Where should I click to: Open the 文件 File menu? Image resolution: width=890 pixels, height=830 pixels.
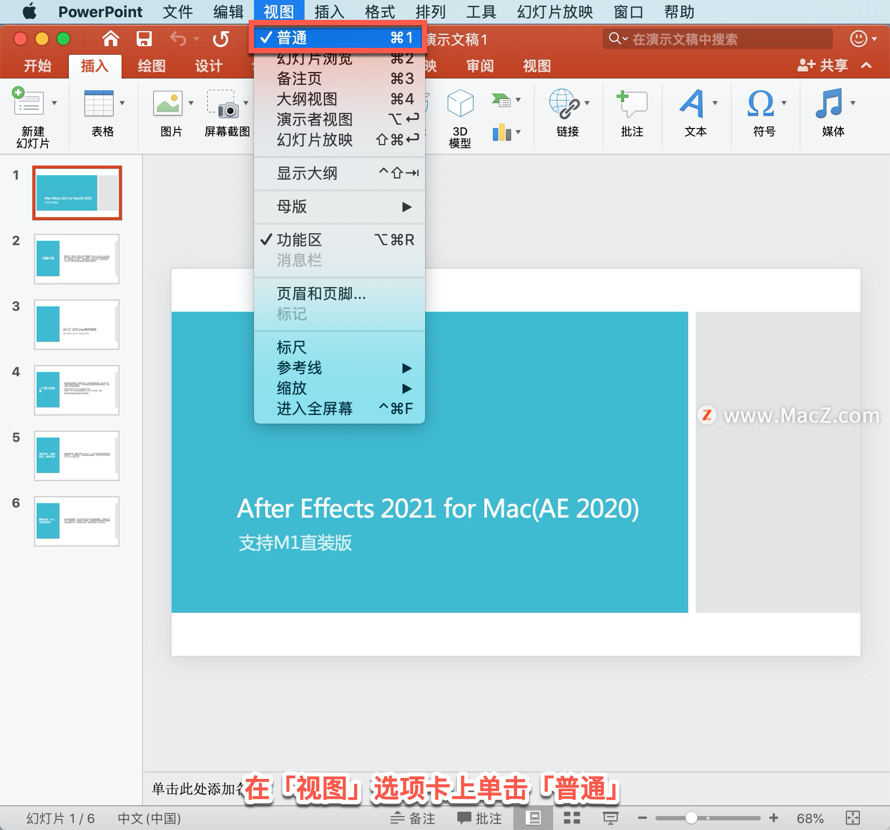[x=178, y=11]
